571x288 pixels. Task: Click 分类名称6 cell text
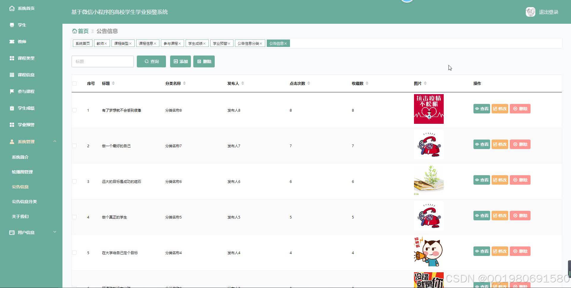point(173,181)
